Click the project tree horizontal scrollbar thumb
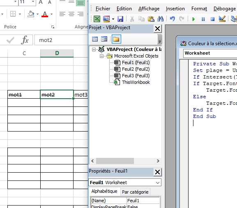This screenshot has height=208, width=237. click(115, 161)
